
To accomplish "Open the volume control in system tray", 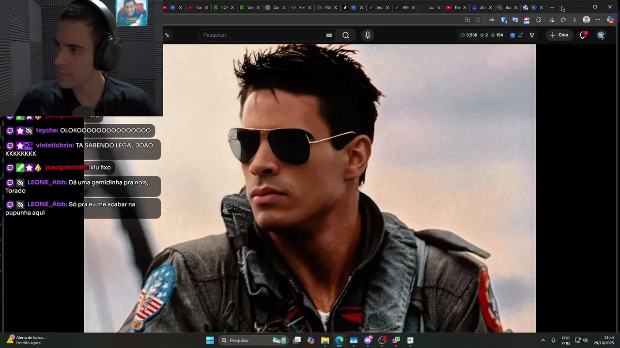I will tap(585, 340).
